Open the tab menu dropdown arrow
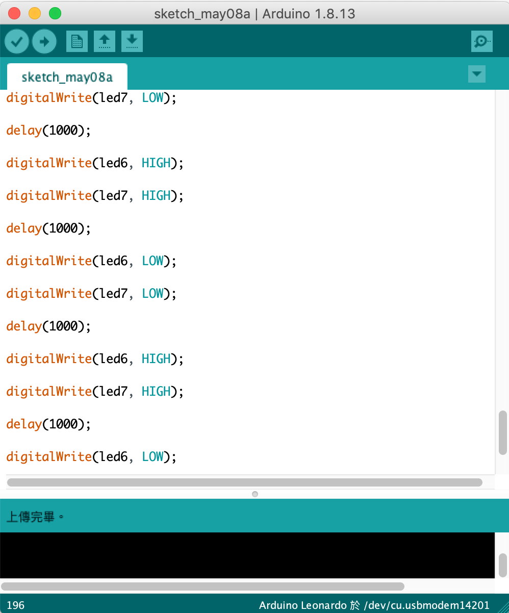Image resolution: width=509 pixels, height=613 pixels. coord(477,74)
